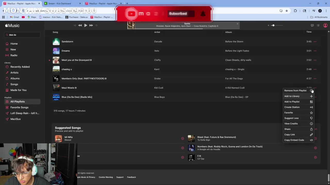
Task: Select Suggest Less in context menu
Action: click(298, 118)
